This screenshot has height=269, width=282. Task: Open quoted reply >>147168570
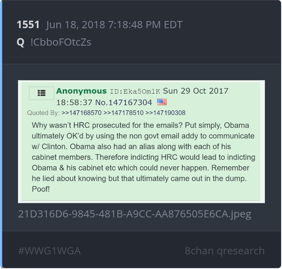(x=81, y=113)
